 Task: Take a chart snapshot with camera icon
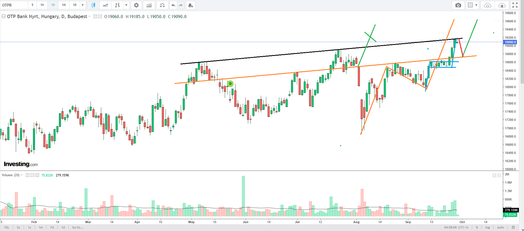click(458, 5)
